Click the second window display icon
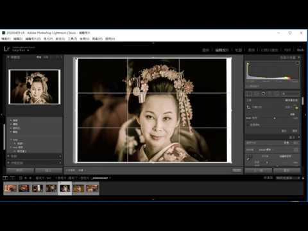Viewport: 308px width, 231px height. pos(13,178)
